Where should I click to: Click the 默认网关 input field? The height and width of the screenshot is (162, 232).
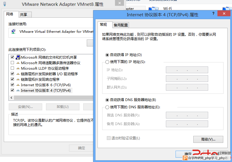187,87
